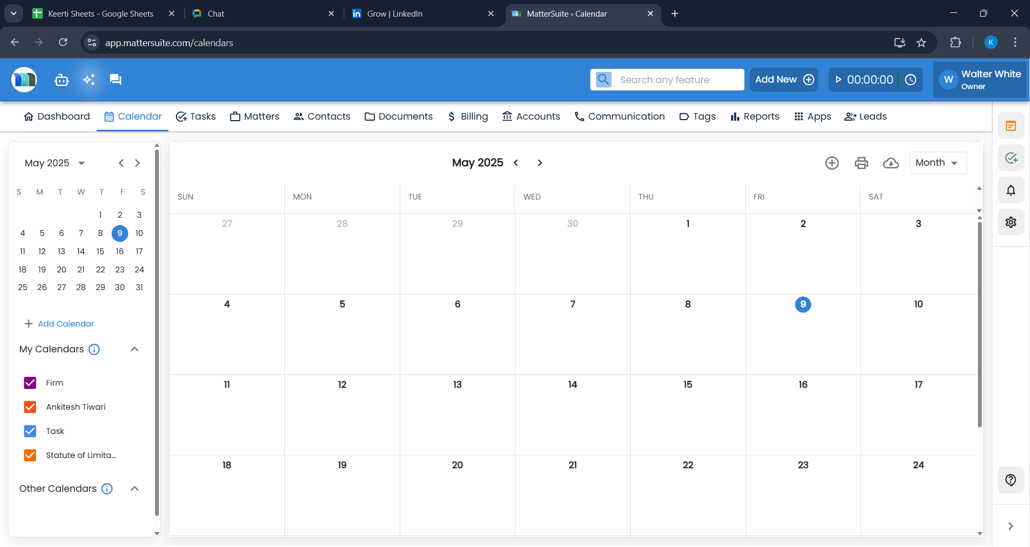Open the Reports section
This screenshot has height=547, width=1030.
[x=754, y=116]
